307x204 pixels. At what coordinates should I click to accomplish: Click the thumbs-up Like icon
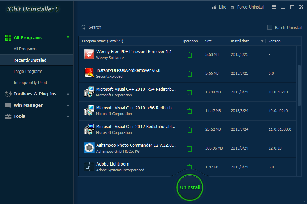click(214, 7)
